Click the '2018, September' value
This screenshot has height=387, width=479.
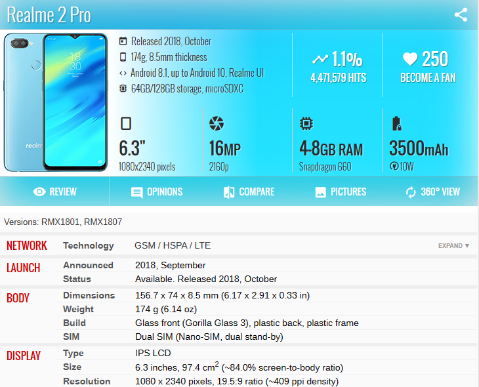pos(170,265)
